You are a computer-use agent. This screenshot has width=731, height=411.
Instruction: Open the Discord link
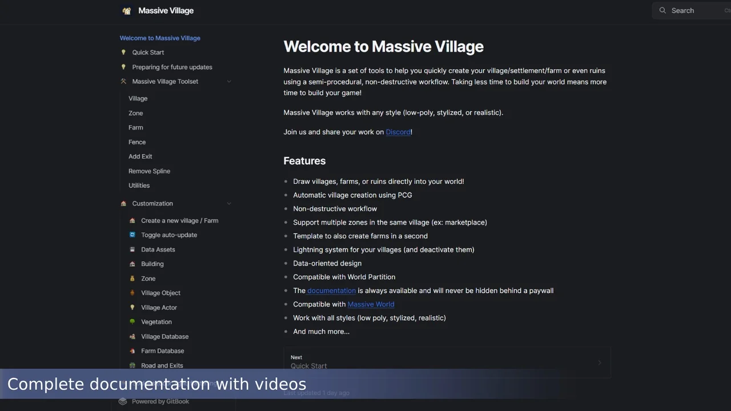(x=398, y=132)
